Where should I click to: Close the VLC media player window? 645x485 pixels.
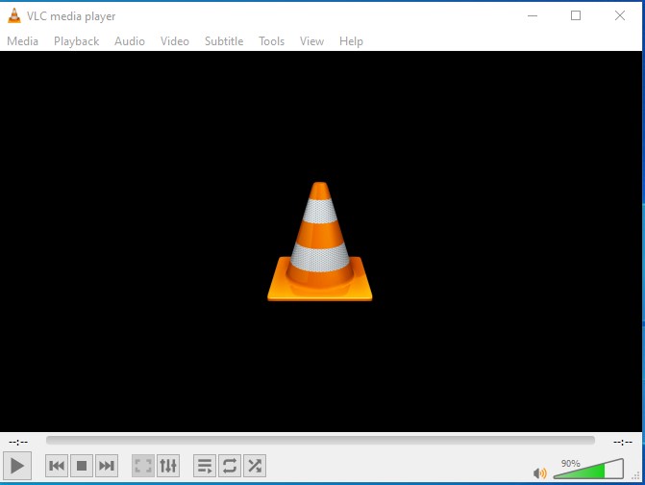[620, 15]
